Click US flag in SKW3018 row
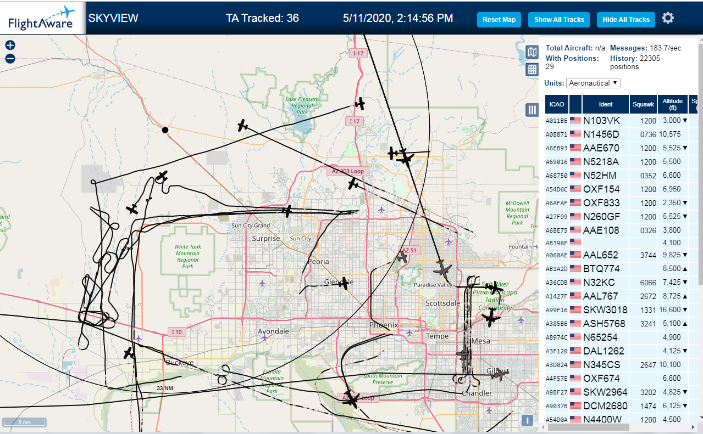 [575, 310]
